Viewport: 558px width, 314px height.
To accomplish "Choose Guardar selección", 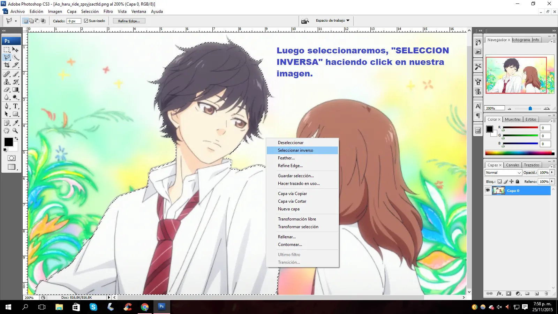I will pos(302,176).
